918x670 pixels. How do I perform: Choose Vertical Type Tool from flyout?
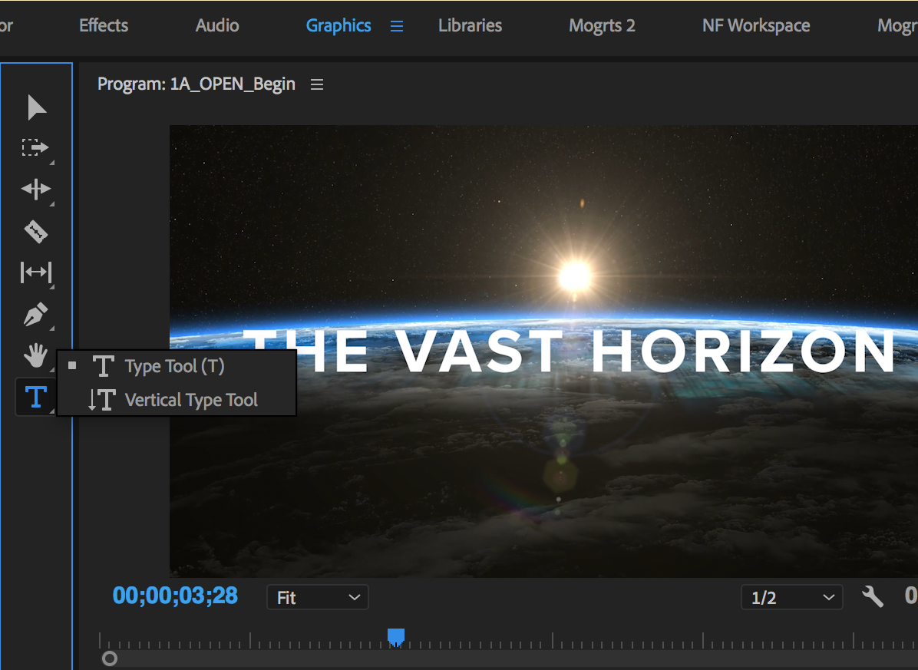(175, 401)
